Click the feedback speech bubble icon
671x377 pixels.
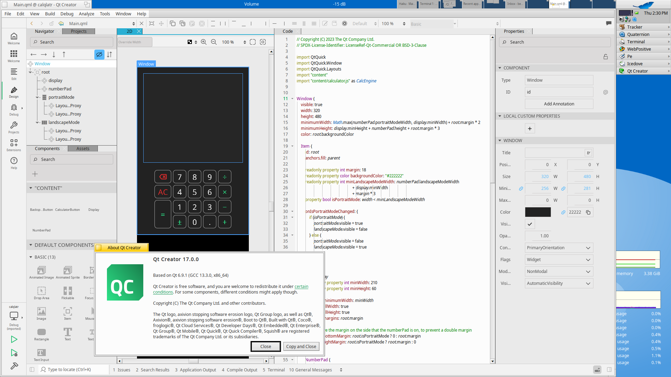609,23
